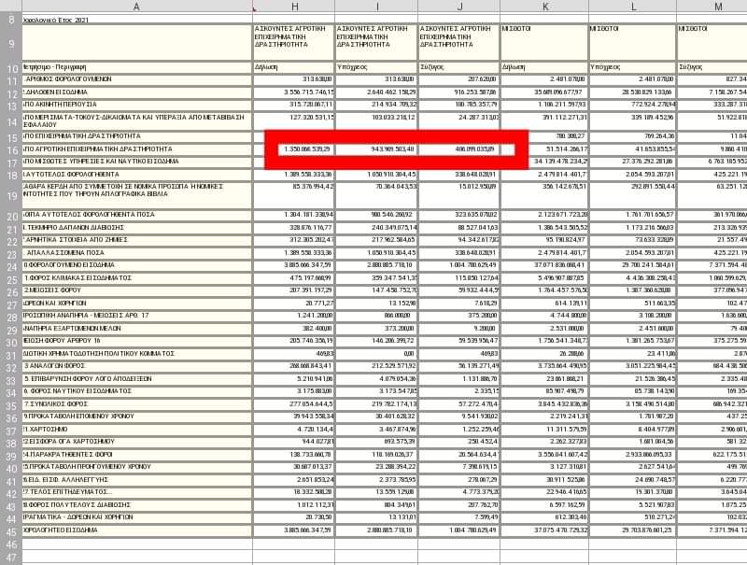Select row 19 header

point(11,195)
